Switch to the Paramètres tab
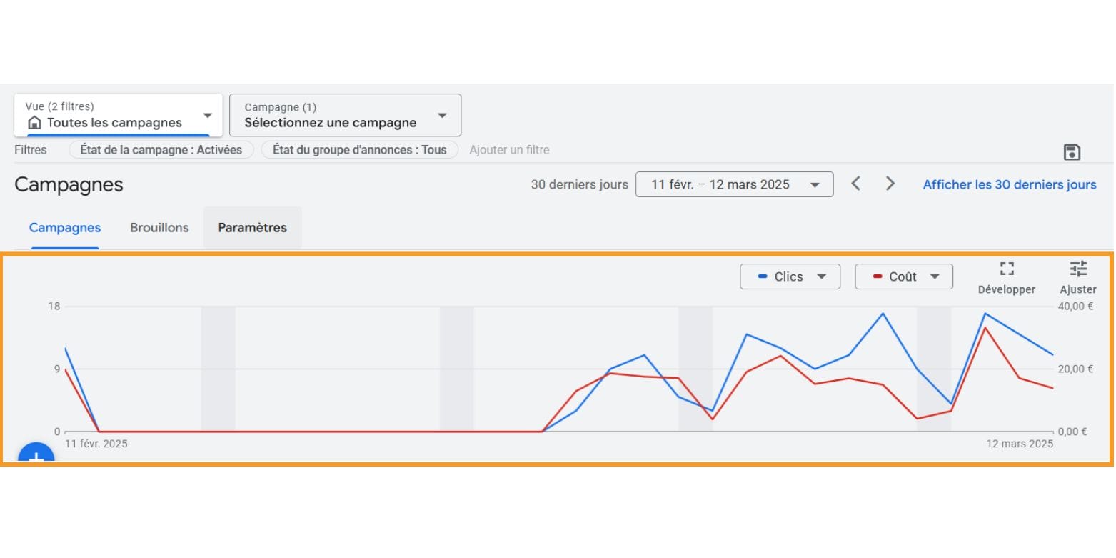The height and width of the screenshot is (558, 1116). [252, 228]
